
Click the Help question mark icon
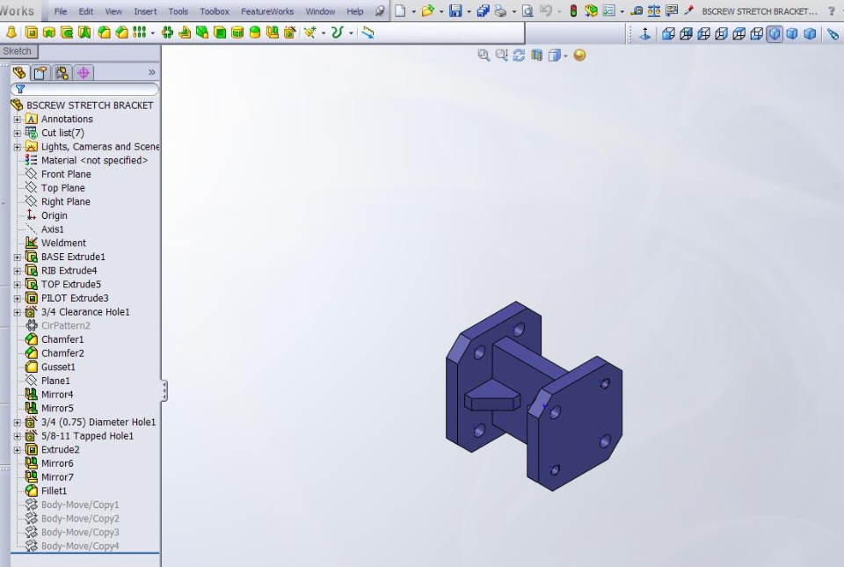tap(831, 11)
